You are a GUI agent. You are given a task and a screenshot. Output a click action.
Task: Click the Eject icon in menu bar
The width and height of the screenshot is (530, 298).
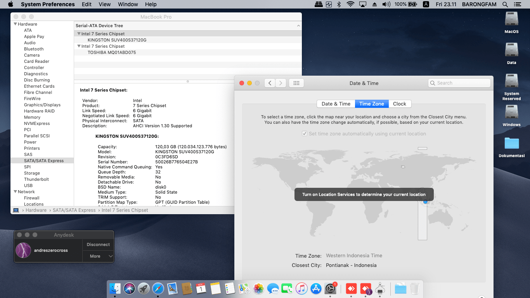pyautogui.click(x=374, y=4)
